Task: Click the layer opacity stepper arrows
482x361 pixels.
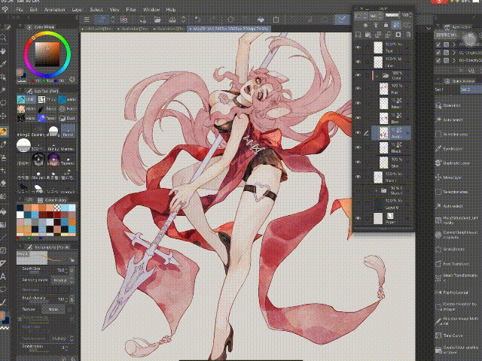Action: [410, 15]
